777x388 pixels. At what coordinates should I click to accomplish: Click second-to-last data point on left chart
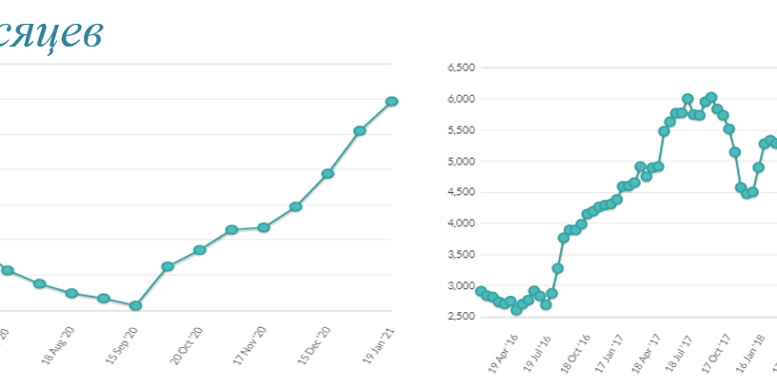[x=359, y=130]
